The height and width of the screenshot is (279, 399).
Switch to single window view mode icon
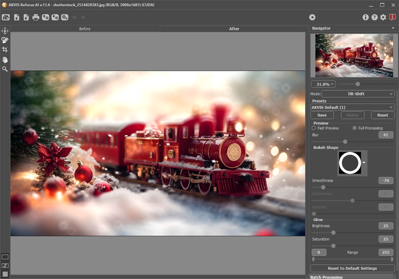tap(5, 257)
